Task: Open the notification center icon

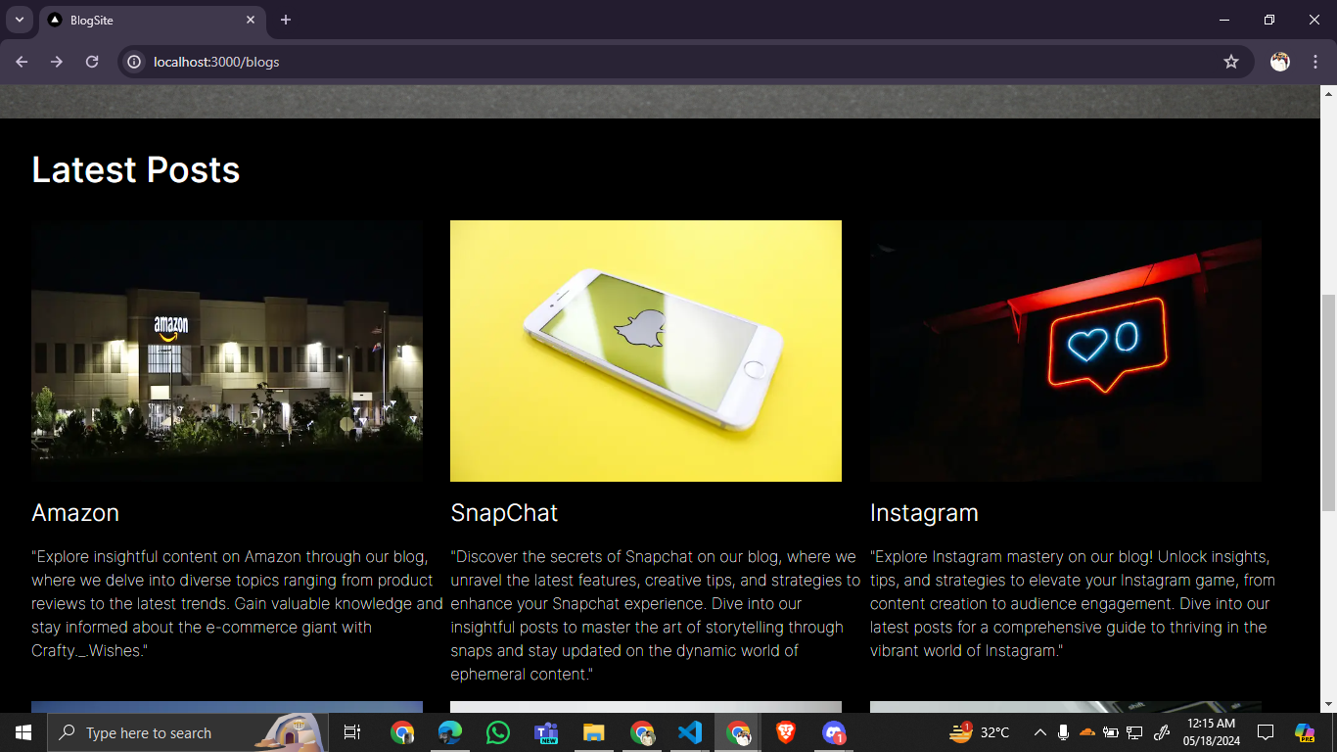Action: click(x=1266, y=732)
